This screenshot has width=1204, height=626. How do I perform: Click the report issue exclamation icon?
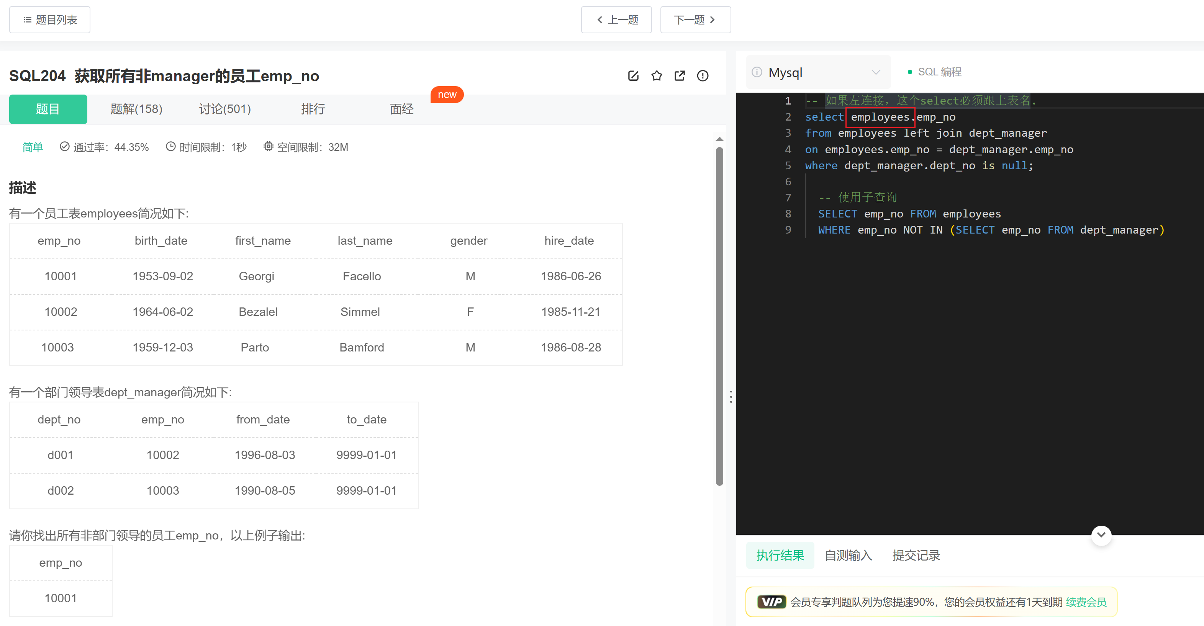(703, 76)
